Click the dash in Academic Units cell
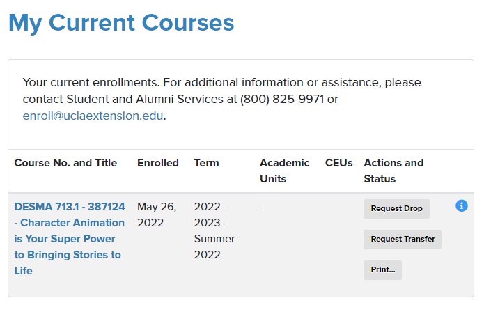This screenshot has height=321, width=484. click(262, 207)
